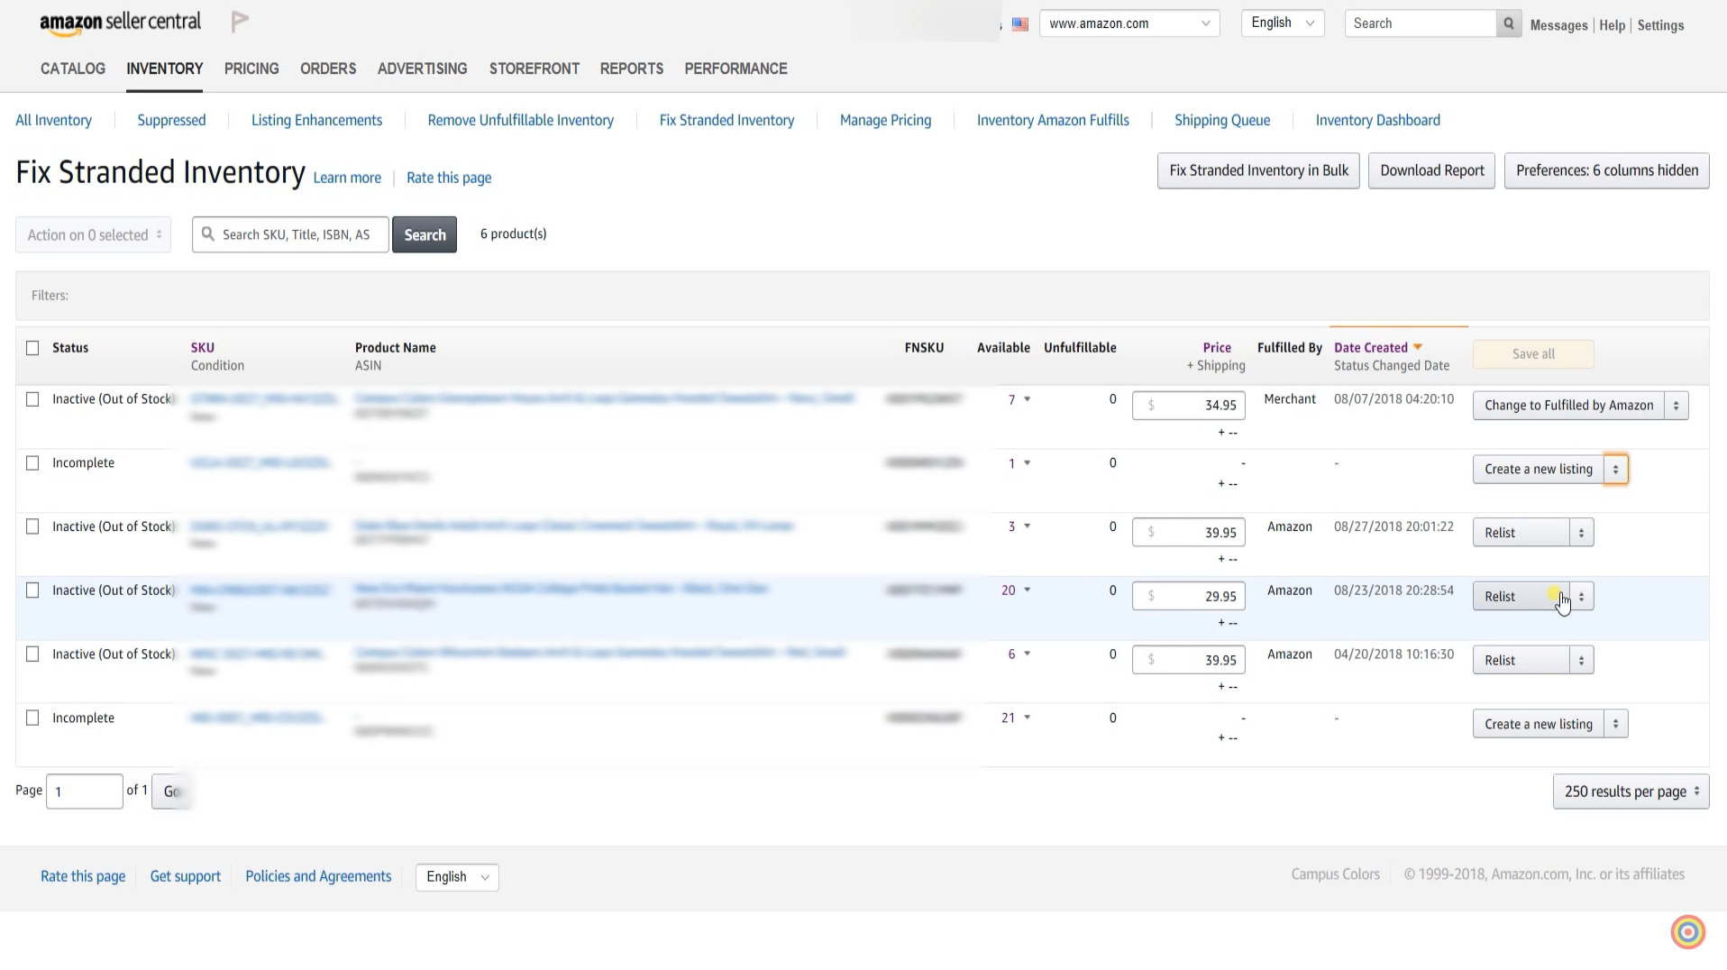Open the REPORTS menu
This screenshot has height=970, width=1727.
(632, 69)
